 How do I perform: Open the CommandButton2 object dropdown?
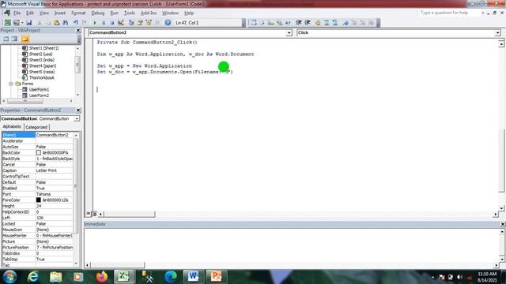289,32
